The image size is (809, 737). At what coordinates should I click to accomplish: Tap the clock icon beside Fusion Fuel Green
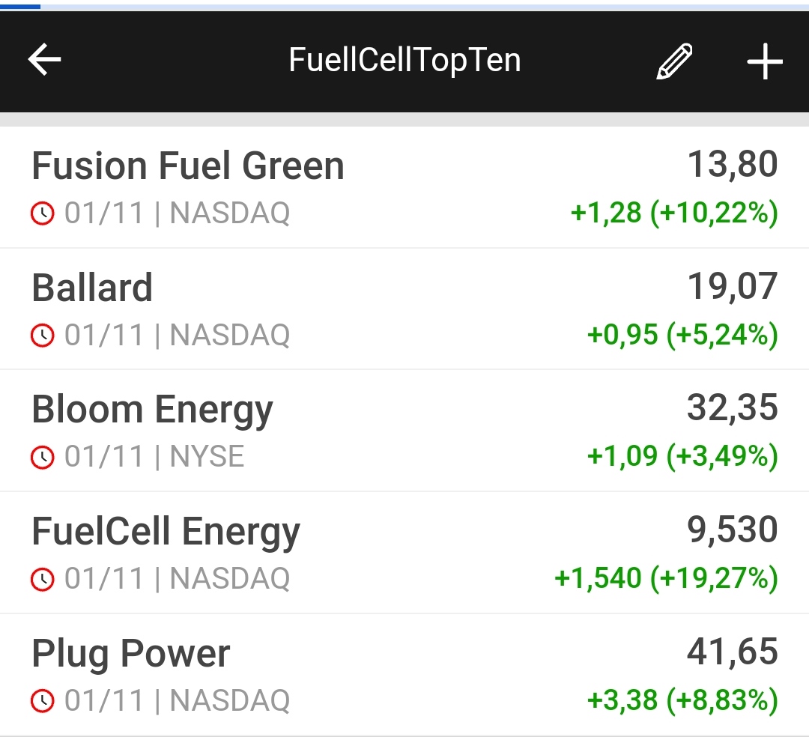pos(43,214)
